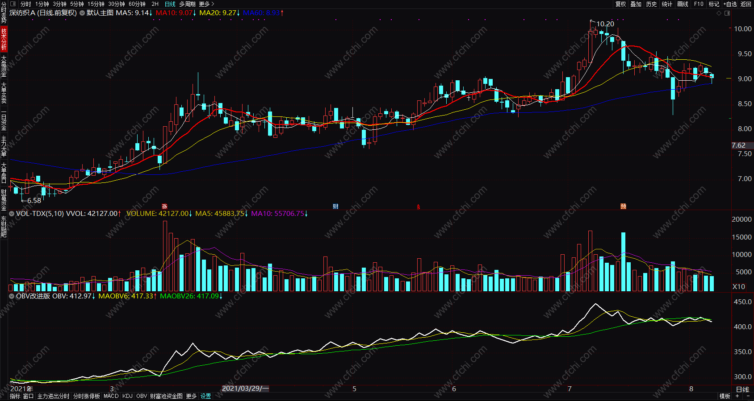
Task: Select the 15分钟 timeframe tab
Action: (96, 4)
